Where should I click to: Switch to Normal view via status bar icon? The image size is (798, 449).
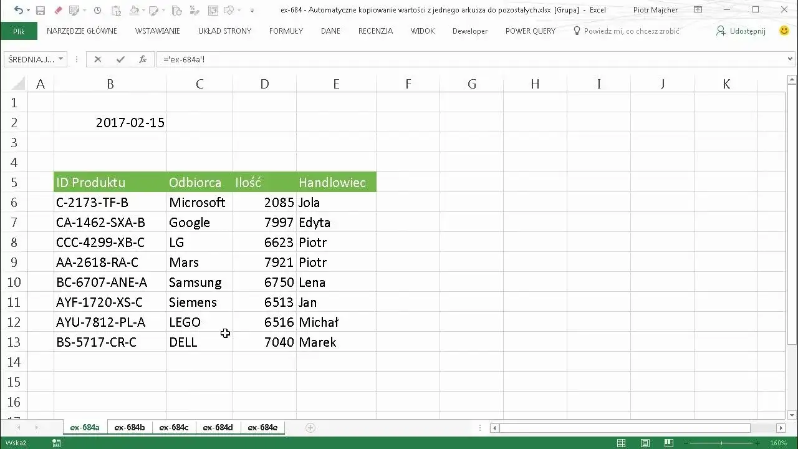621,443
